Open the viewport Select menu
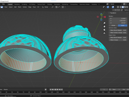Image resolution: width=129 pixels, height=97 pixels. (x=11, y=7)
